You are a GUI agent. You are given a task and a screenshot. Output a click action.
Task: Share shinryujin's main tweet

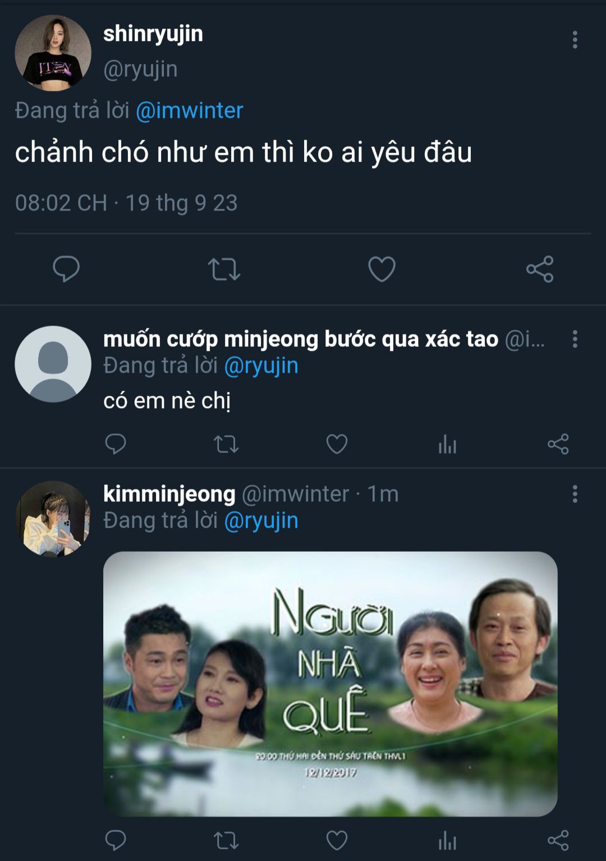click(x=540, y=269)
